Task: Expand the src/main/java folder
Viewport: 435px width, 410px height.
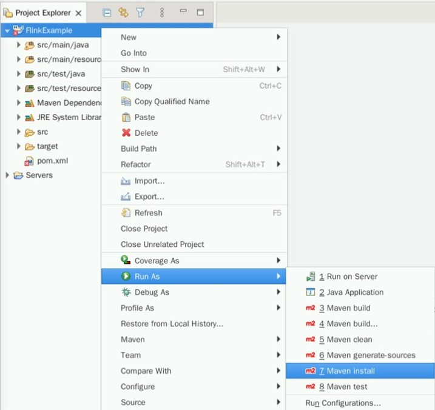Action: [19, 45]
